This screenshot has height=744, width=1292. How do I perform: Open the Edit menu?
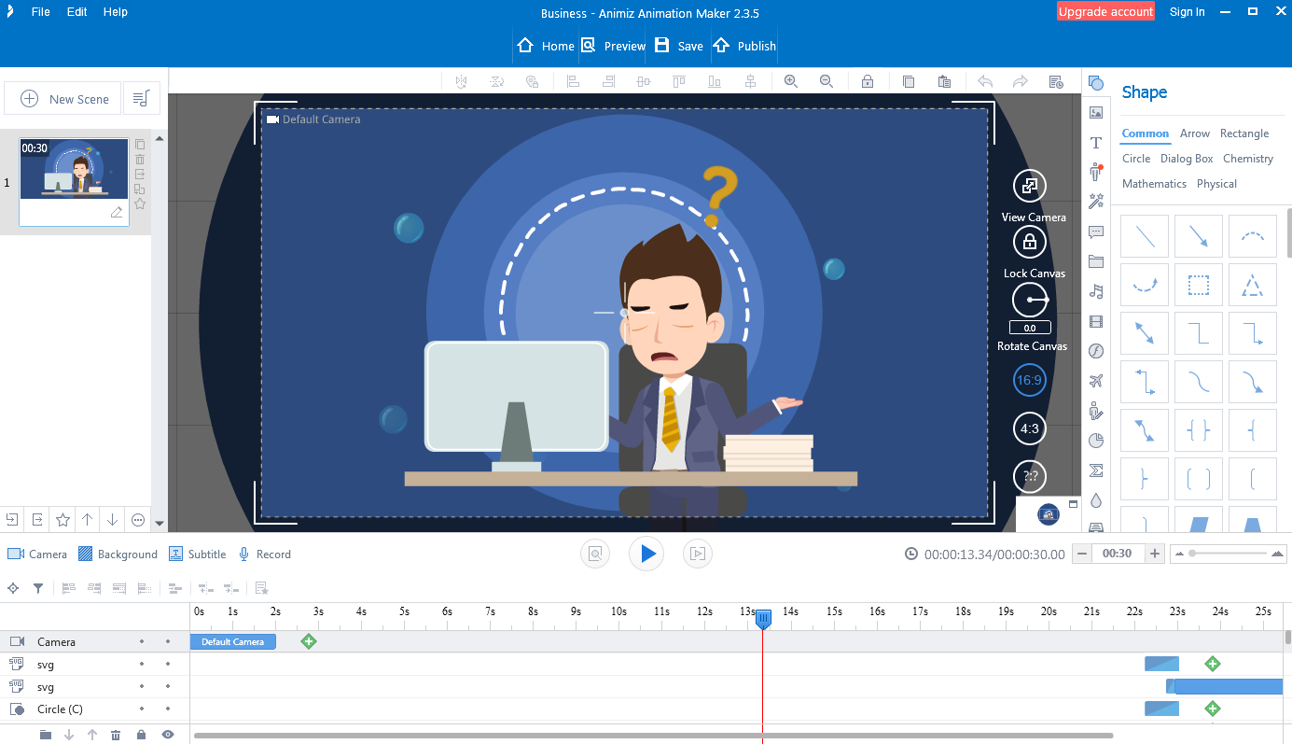tap(76, 11)
